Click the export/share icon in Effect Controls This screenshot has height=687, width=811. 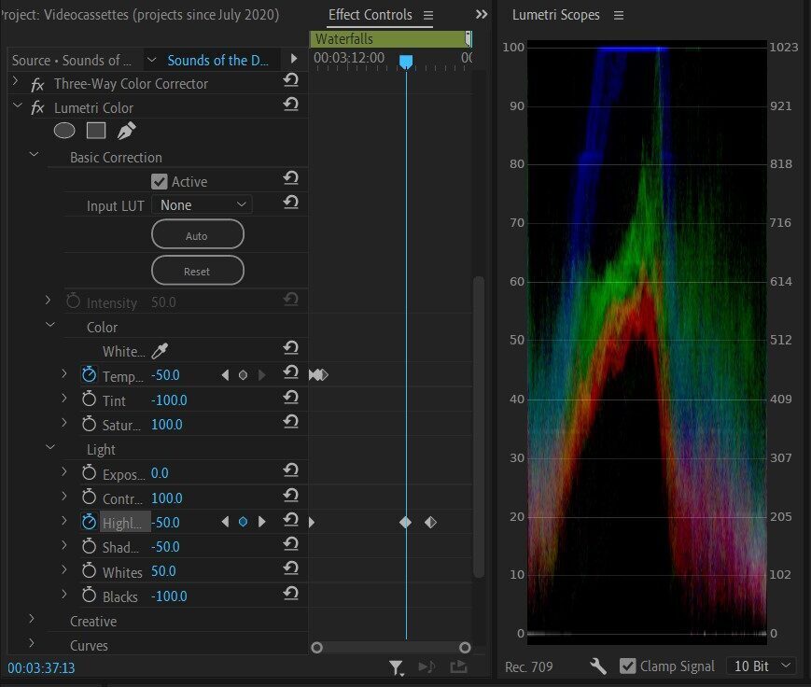458,666
